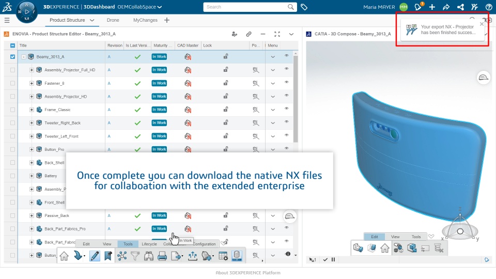Open the About 3DEXPERIENCE Platform link

(248, 273)
